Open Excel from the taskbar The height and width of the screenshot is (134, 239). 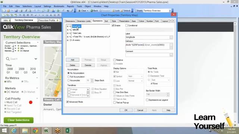68,131
